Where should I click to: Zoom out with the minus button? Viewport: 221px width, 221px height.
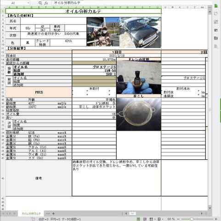[178, 219]
